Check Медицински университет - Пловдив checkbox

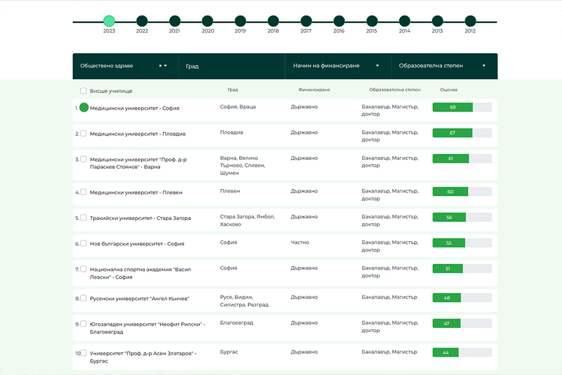84,134
